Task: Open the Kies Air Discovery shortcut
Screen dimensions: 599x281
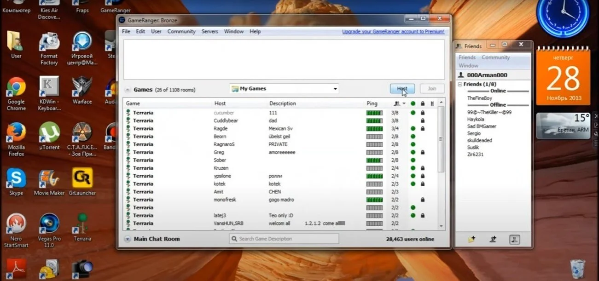Action: [49, 10]
